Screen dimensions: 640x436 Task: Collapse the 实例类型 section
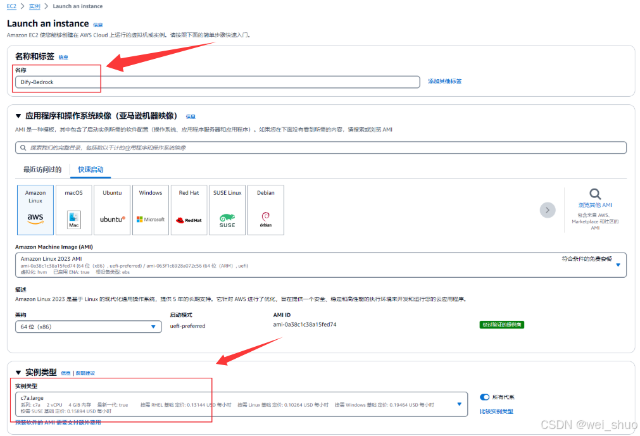18,373
